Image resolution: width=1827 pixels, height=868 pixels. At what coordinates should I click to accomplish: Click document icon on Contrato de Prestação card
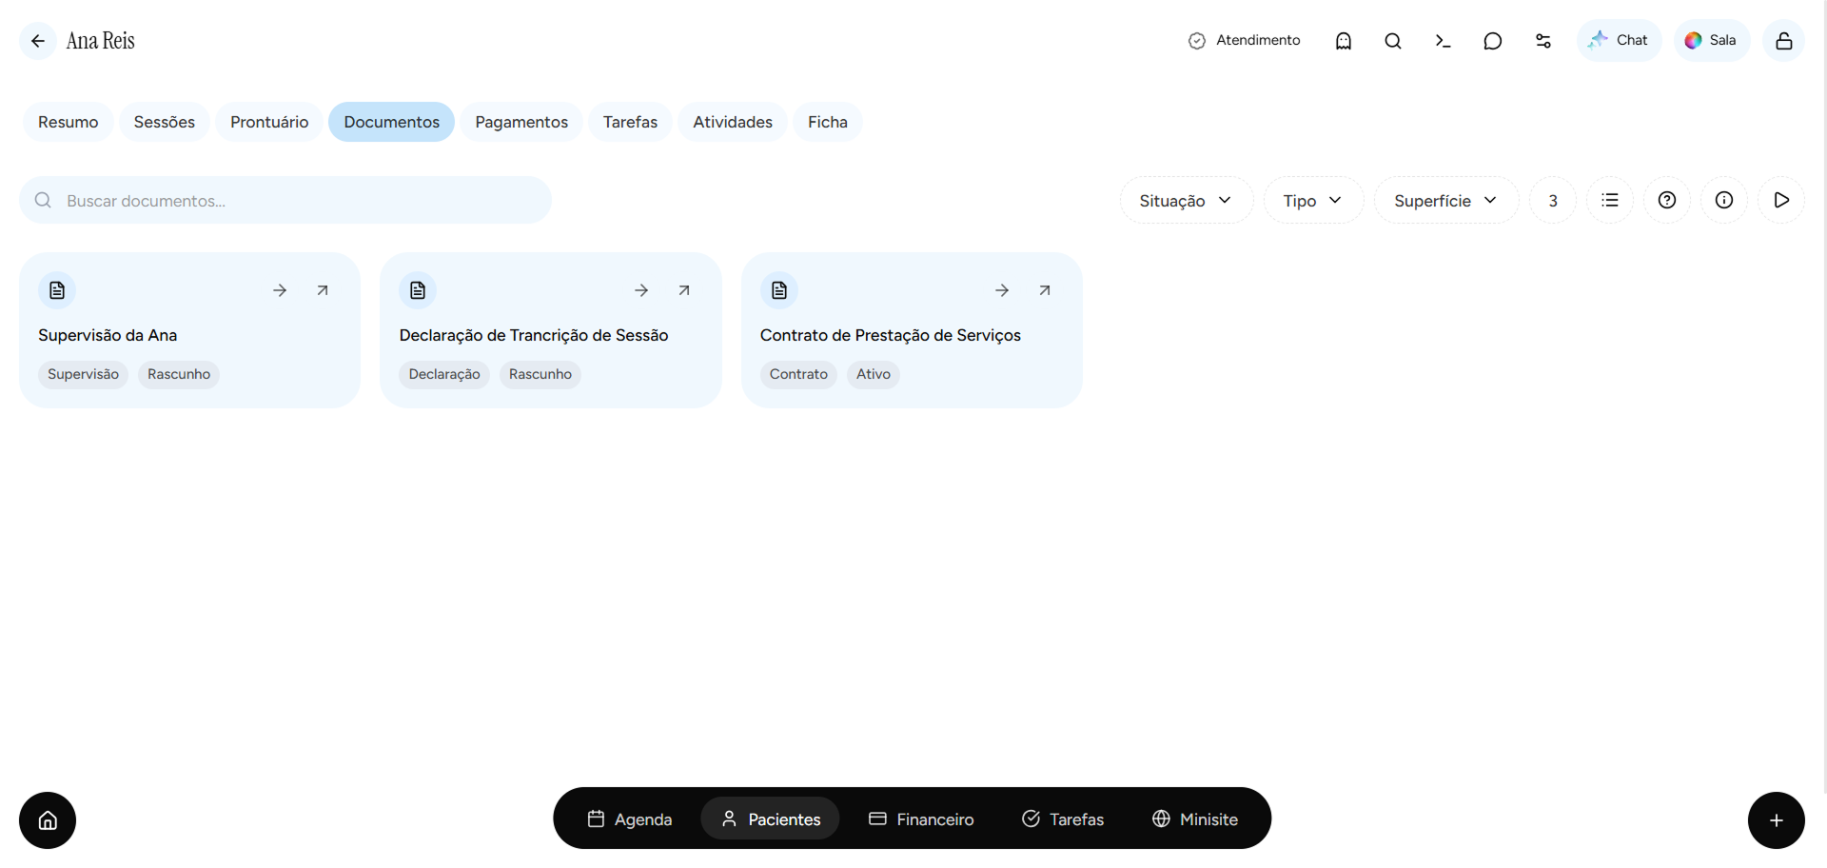779,290
